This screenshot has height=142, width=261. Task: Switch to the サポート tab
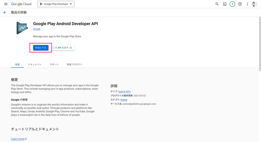(54, 64)
